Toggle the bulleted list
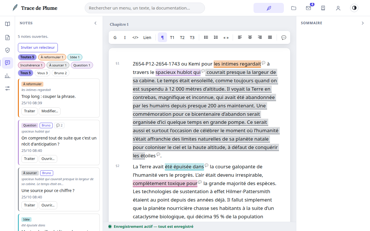 [206, 37]
